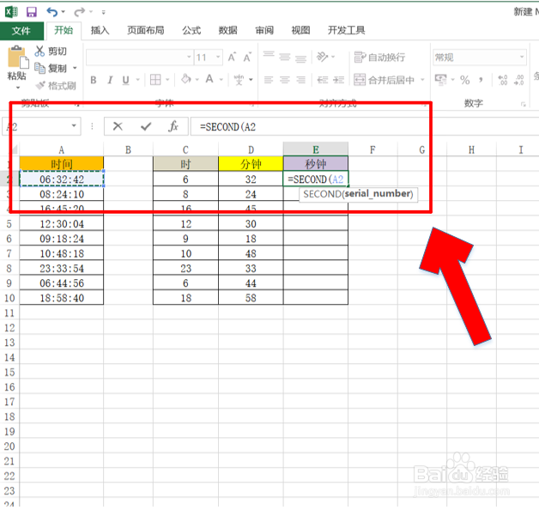Viewport: 539px width, 510px height.
Task: Expand the 复制 dropdown arrow
Action: (x=75, y=69)
